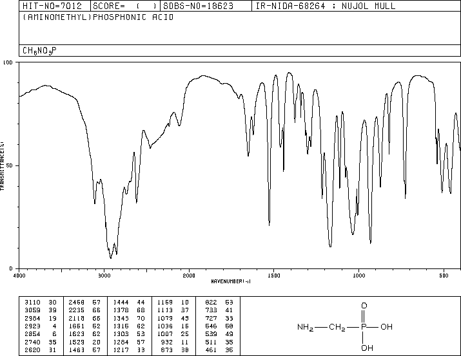Screen dimensions: 461x356
Task: Click peak value 1661 in the table
Action: point(77,326)
